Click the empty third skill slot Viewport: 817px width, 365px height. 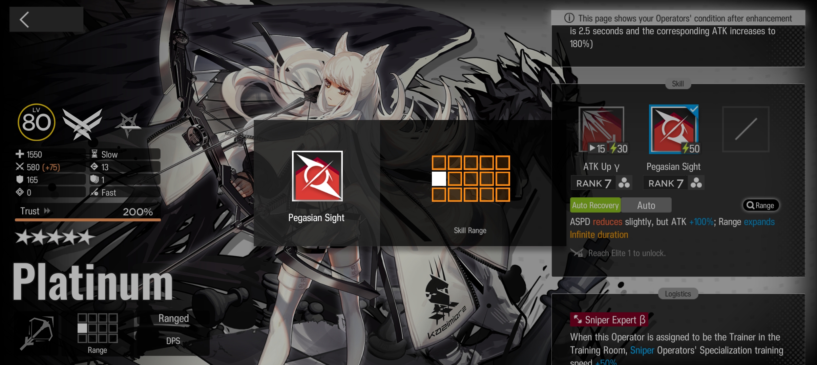(x=746, y=129)
